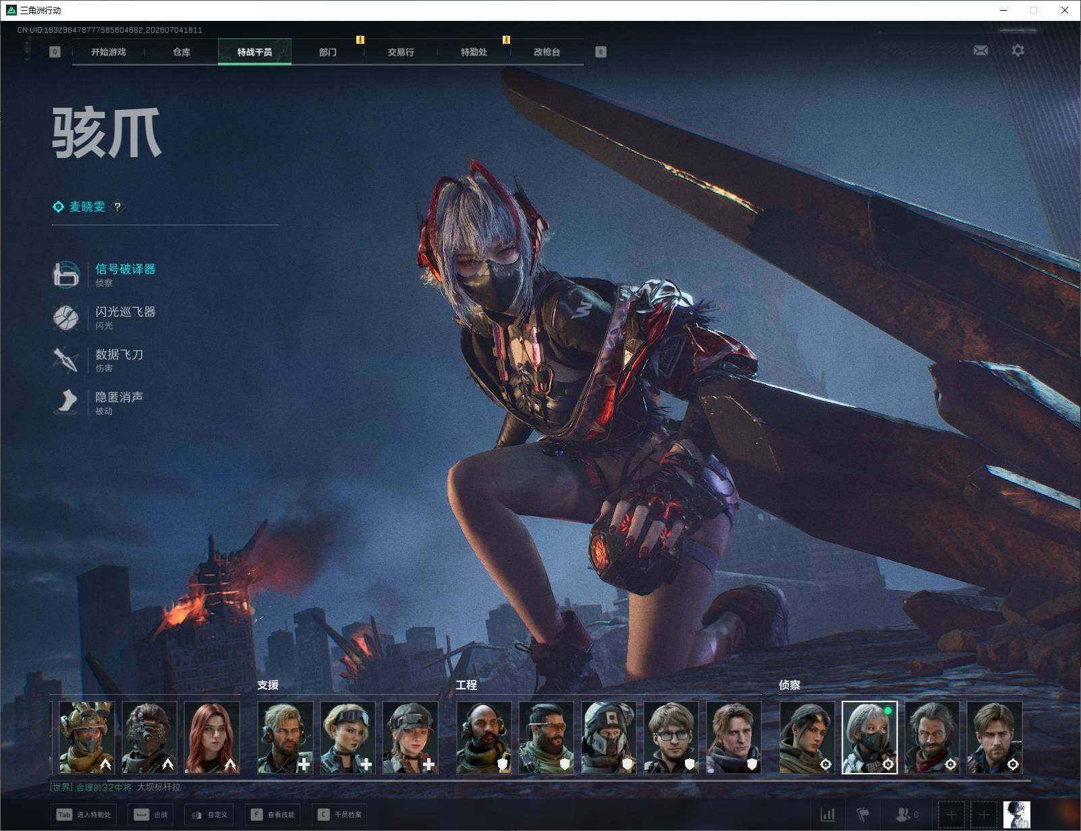Select the glasses-wearing engineer operator portrait
Image resolution: width=1081 pixels, height=831 pixels.
pos(671,737)
